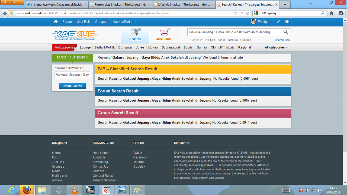Image resolution: width=347 pixels, height=195 pixels.
Task: Click the Refine Search button
Action: coord(72,86)
